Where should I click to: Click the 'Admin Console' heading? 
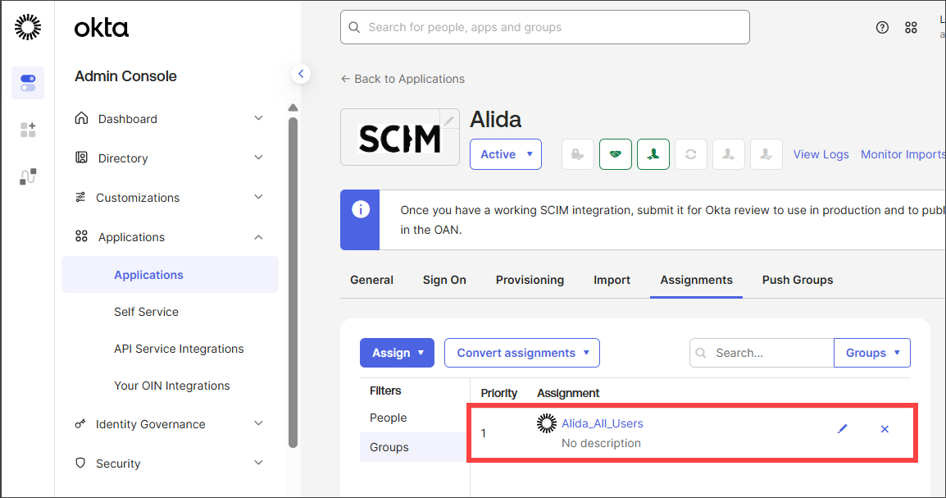click(x=125, y=76)
